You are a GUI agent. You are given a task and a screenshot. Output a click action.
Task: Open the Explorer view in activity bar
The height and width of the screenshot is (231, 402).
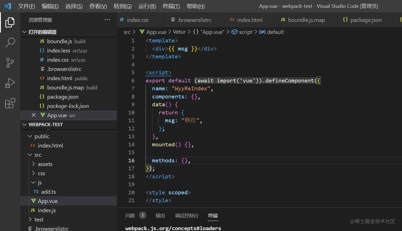click(x=10, y=22)
